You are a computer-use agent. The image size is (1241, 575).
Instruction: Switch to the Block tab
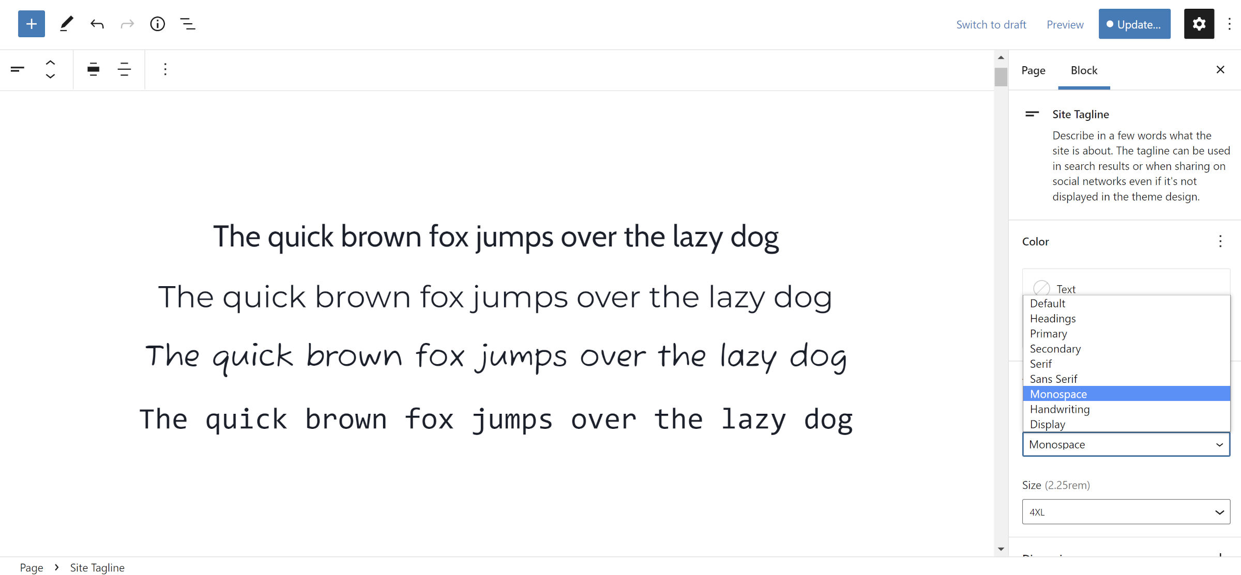[x=1084, y=70]
